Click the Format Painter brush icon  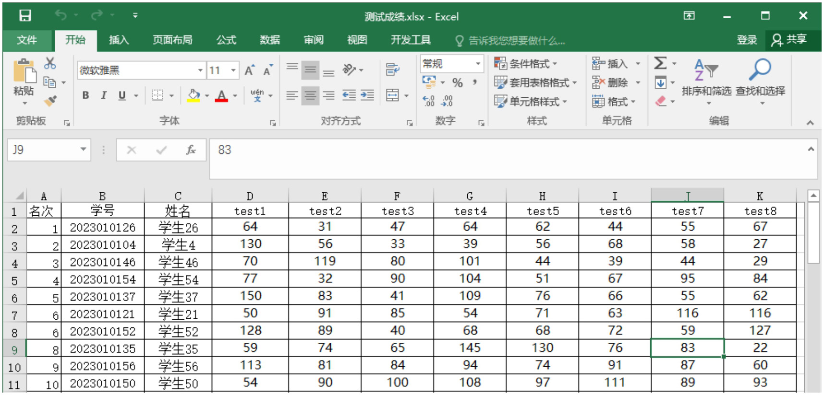coord(50,101)
